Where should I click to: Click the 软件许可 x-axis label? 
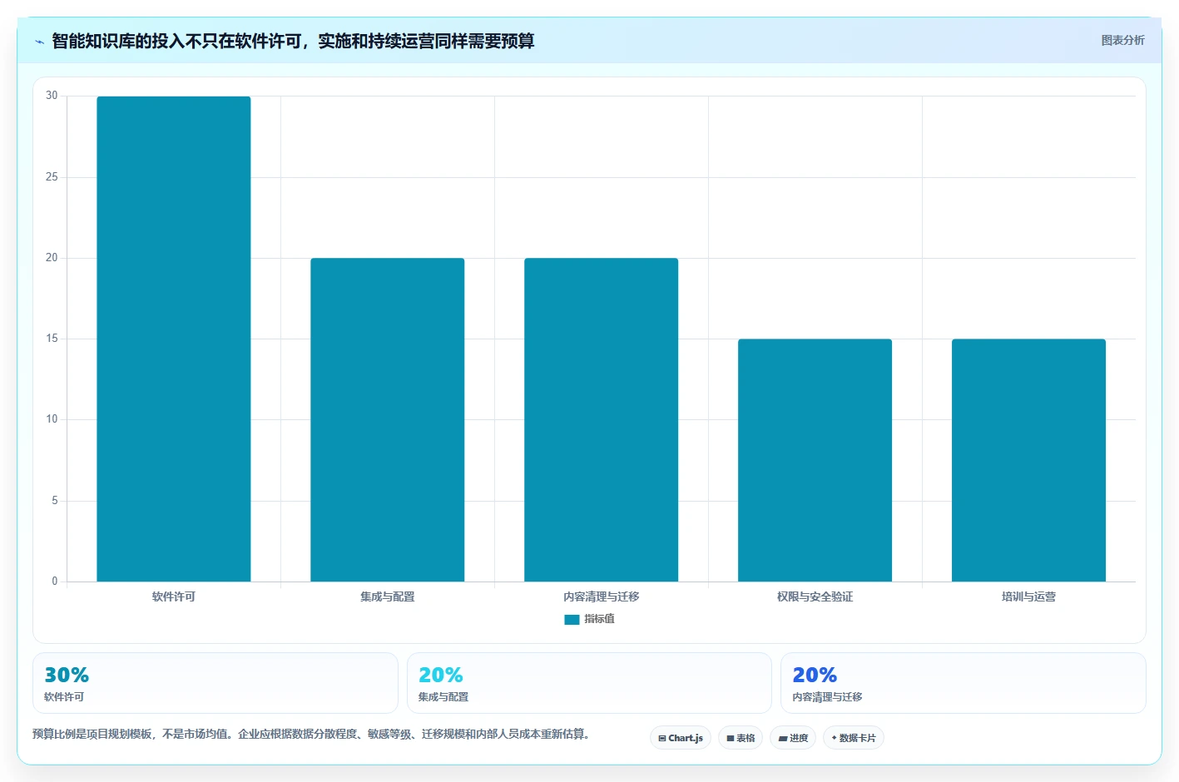173,596
